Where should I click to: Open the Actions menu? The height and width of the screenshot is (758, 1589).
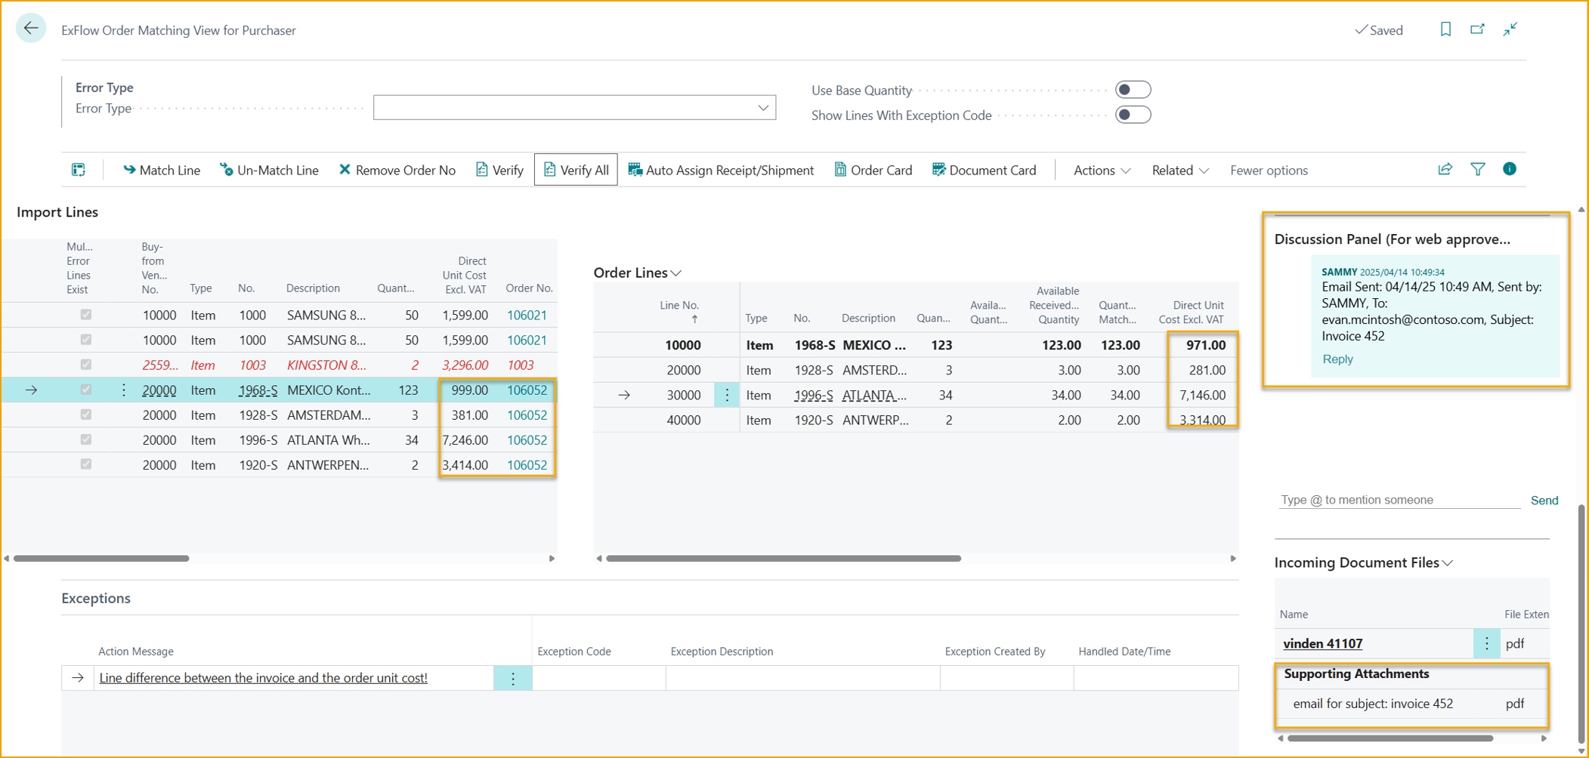click(1102, 171)
